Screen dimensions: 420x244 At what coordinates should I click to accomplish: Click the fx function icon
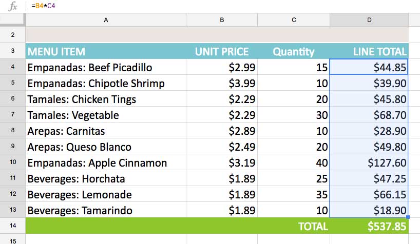pyautogui.click(x=13, y=7)
